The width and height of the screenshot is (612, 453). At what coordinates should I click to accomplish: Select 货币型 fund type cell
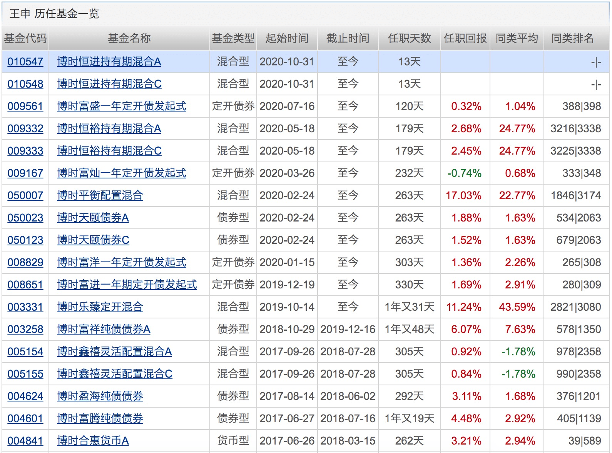point(233,441)
